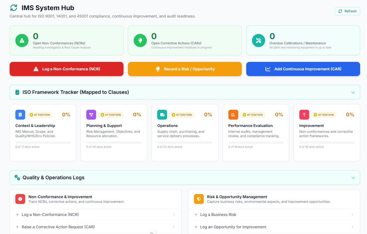
Task: Click the refresh icon beside IMS System Hub title
Action: point(13,8)
